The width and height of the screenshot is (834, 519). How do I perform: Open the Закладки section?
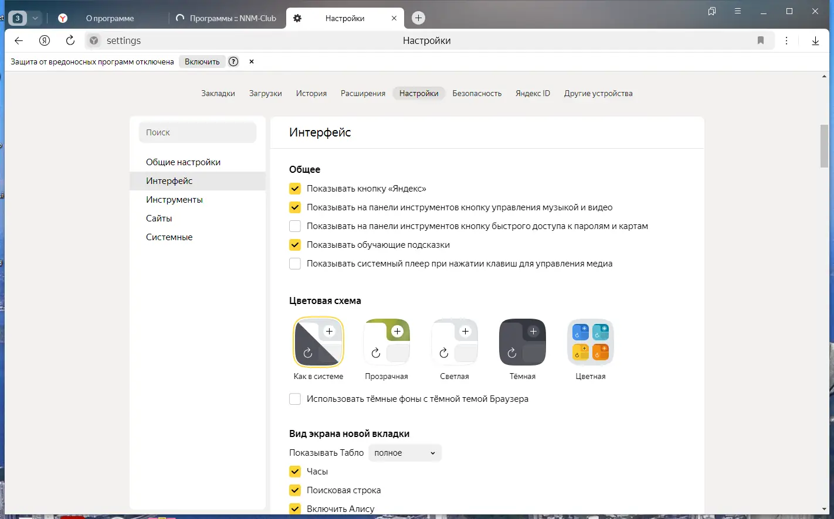(218, 93)
